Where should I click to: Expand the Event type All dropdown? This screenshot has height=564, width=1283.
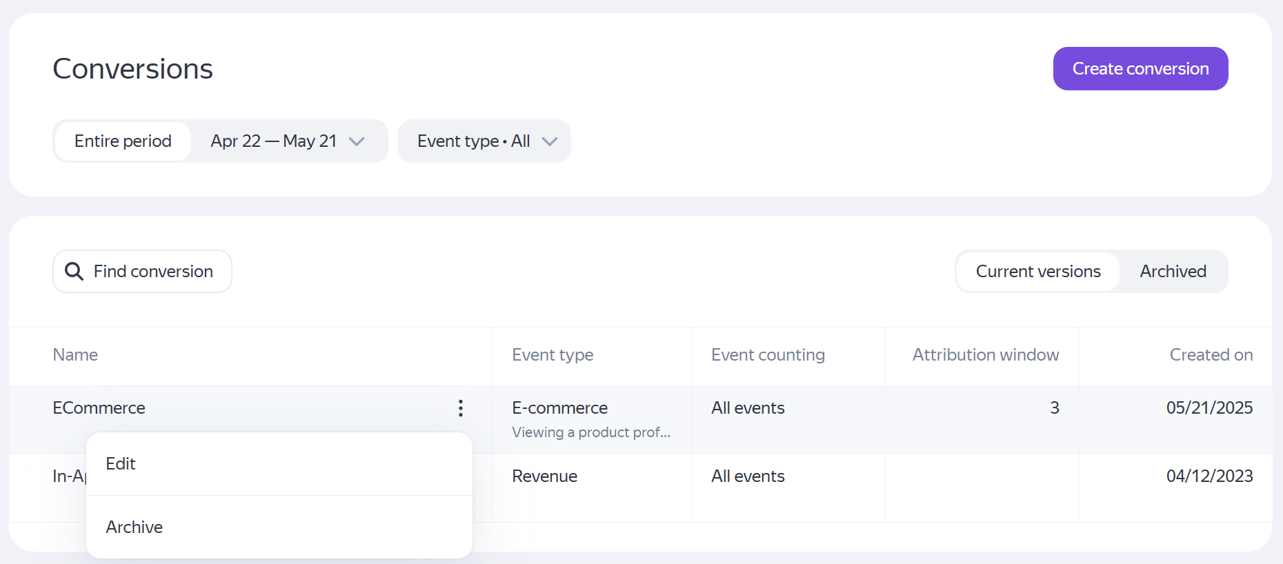pos(484,141)
